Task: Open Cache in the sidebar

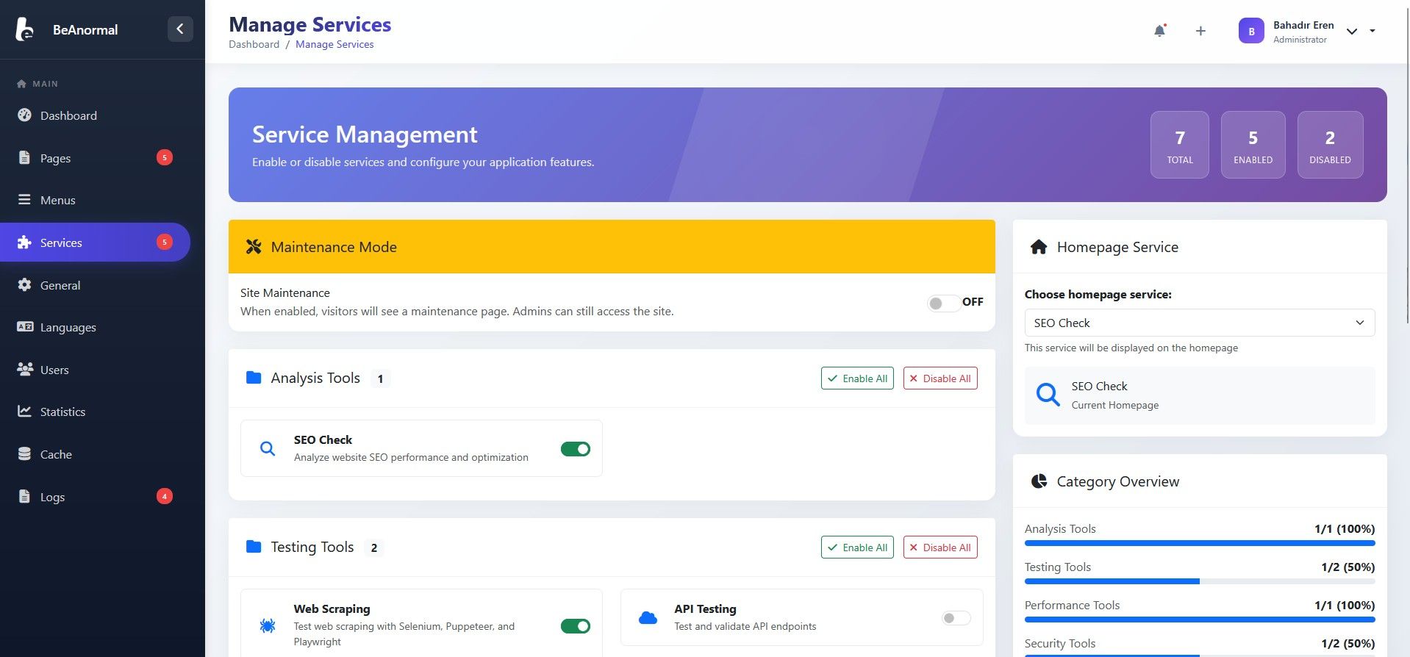Action: click(96, 454)
